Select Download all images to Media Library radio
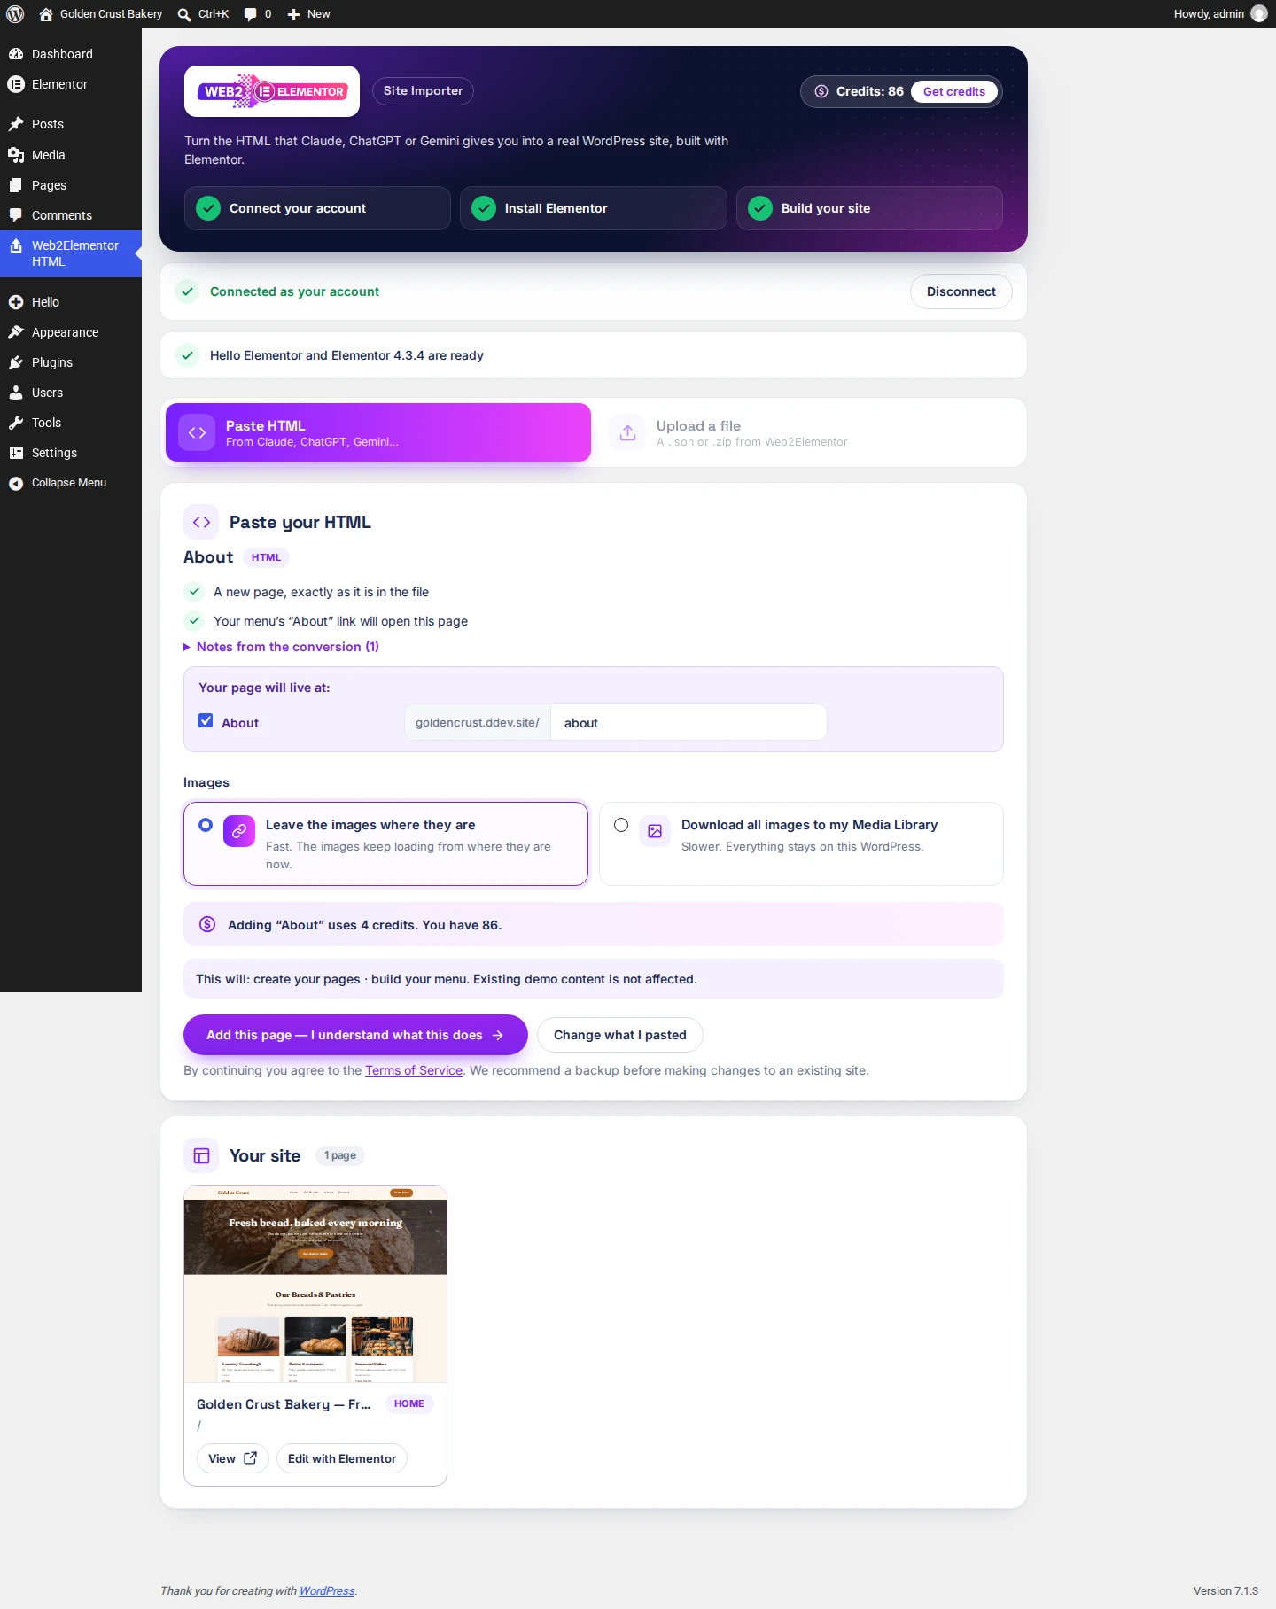This screenshot has height=1609, width=1276. 621,825
